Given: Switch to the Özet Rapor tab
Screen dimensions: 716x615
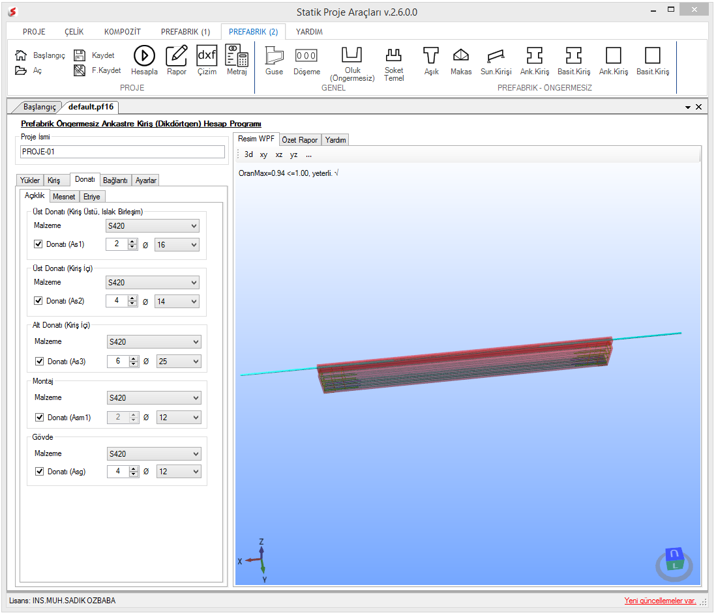Looking at the screenshot, I should (299, 139).
